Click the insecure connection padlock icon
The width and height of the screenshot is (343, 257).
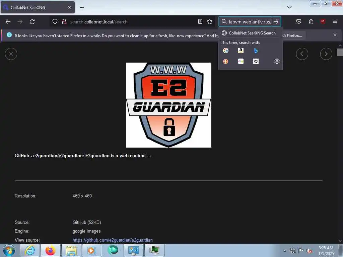pyautogui.click(x=64, y=22)
